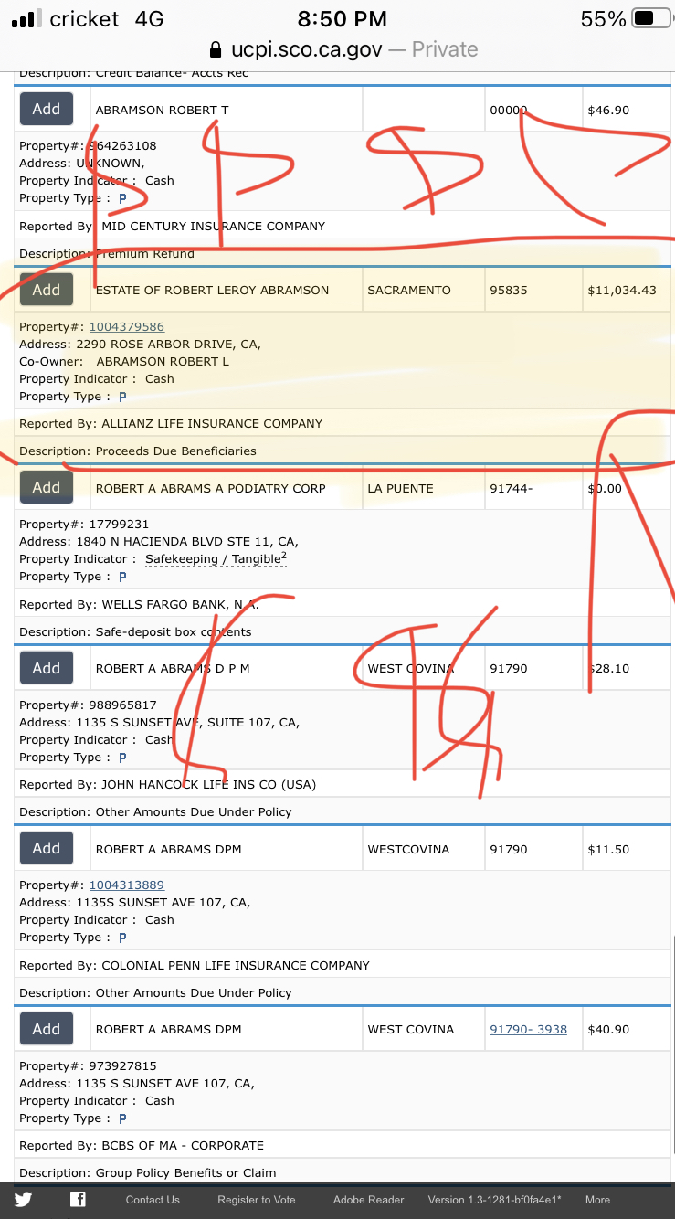Image resolution: width=675 pixels, height=1219 pixels.
Task: Add ROBERT A ABRAMS DPM $11.50 property
Action: coord(47,848)
